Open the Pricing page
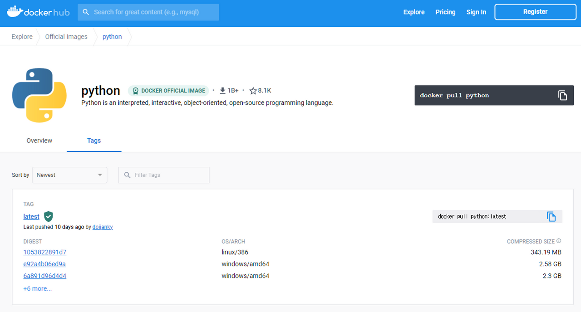 pyautogui.click(x=445, y=12)
